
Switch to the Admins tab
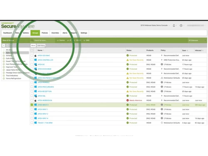pos(26,33)
